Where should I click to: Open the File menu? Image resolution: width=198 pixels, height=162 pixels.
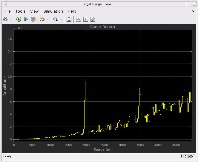pyautogui.click(x=7, y=11)
